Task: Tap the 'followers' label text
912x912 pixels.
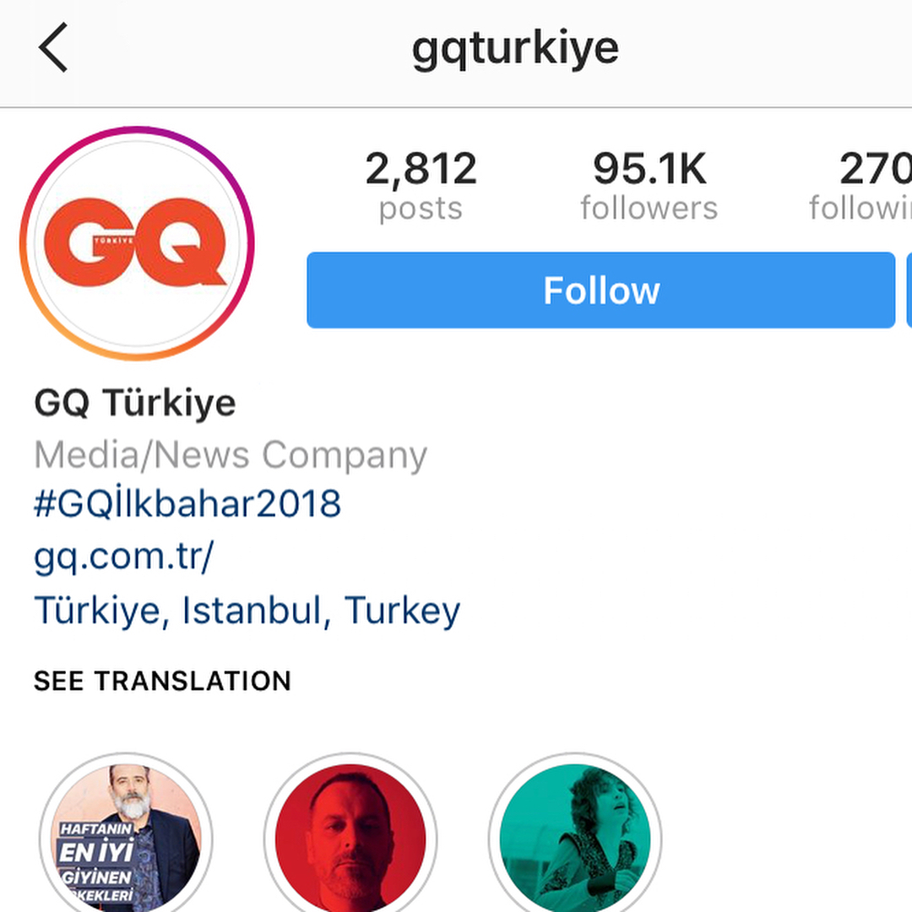Action: point(649,209)
